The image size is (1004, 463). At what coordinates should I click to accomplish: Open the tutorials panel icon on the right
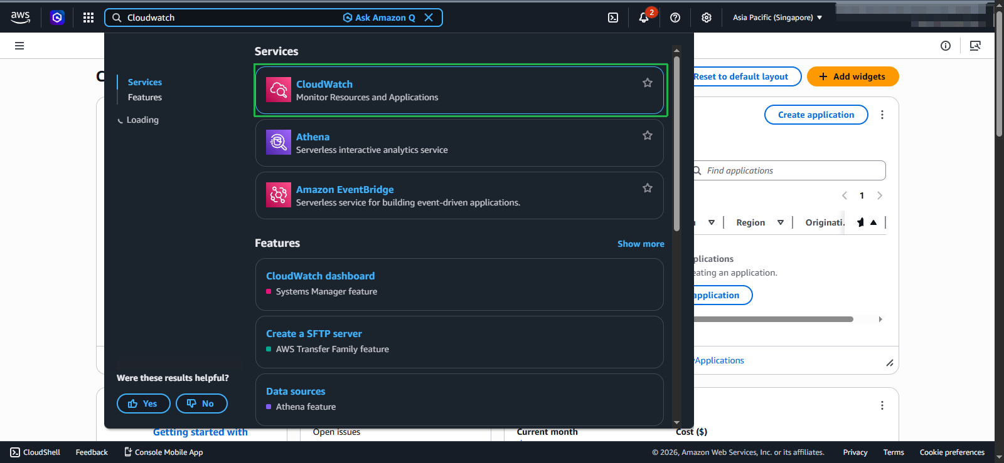click(x=975, y=46)
